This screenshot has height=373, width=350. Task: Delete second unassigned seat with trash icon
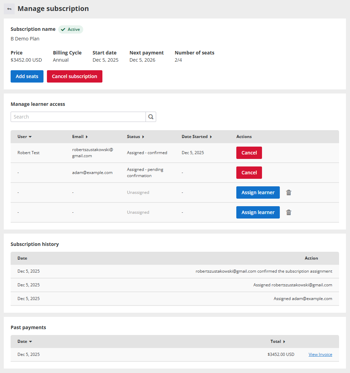[x=289, y=212]
